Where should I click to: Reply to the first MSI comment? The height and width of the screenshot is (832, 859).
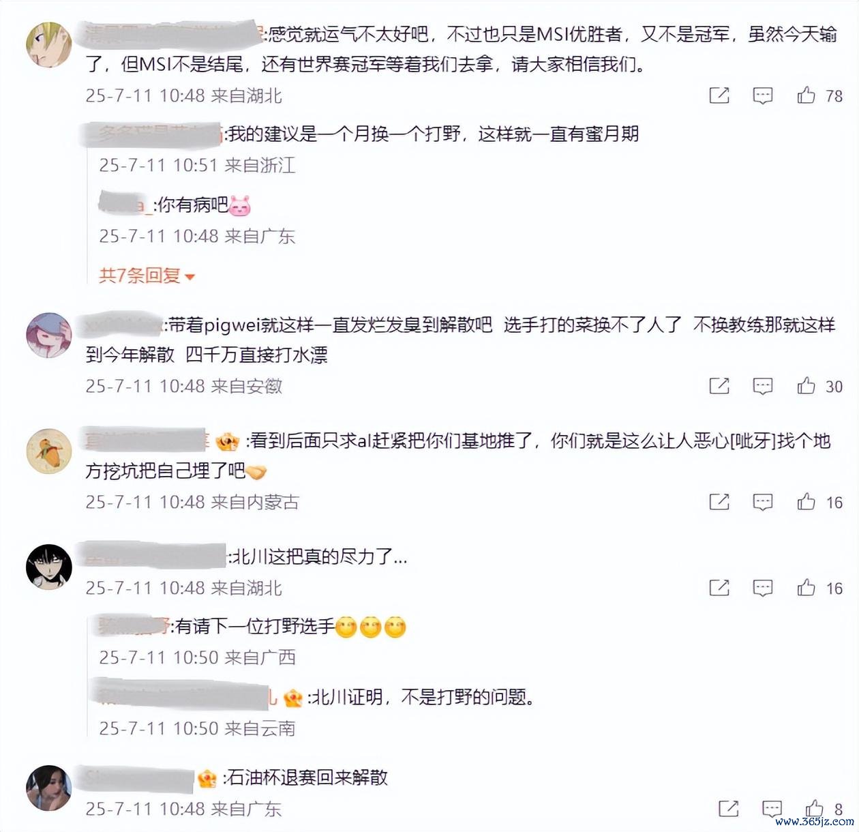[762, 95]
